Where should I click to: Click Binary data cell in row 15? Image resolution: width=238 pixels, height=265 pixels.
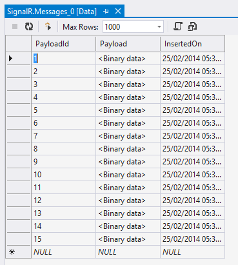(128, 239)
